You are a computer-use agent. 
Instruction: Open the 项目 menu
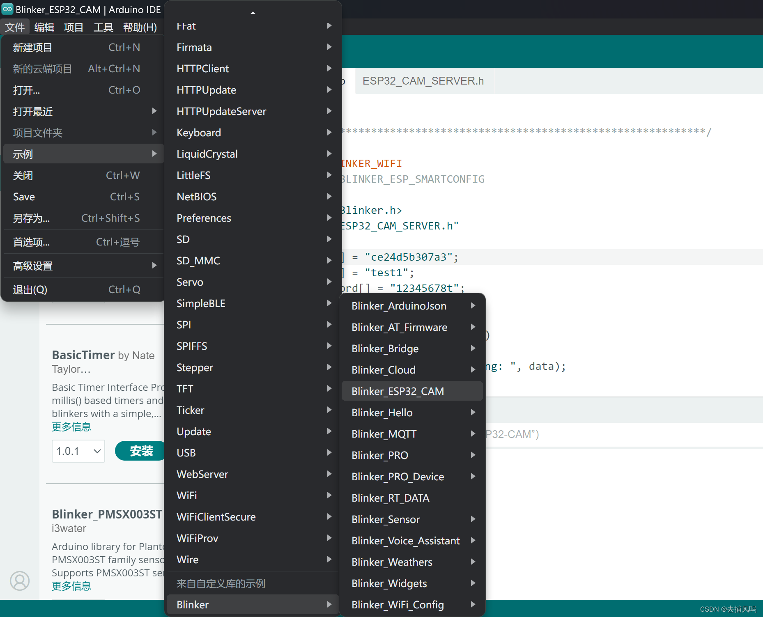(x=74, y=27)
